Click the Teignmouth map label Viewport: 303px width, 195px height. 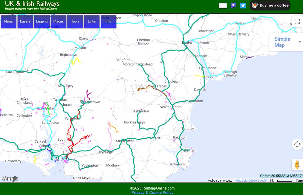[x=194, y=101]
